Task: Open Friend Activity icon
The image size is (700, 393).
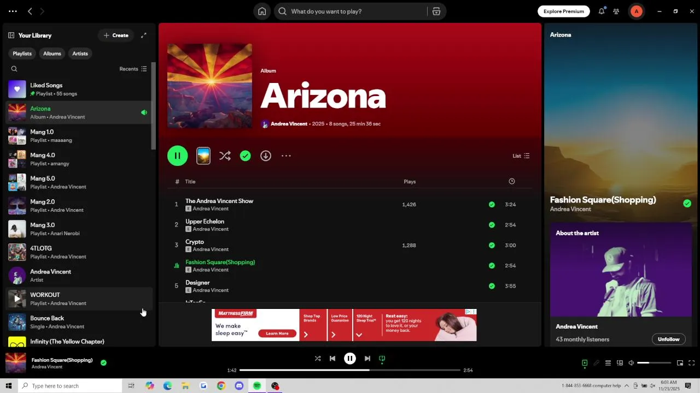Action: click(x=616, y=11)
